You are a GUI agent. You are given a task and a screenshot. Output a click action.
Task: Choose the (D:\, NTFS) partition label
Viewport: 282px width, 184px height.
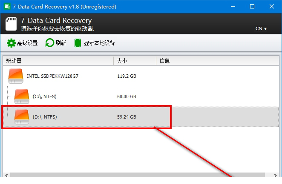45,117
